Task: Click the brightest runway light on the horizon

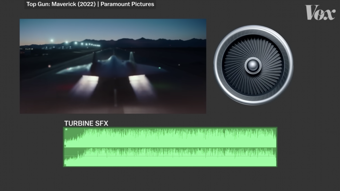Action: [x=51, y=40]
